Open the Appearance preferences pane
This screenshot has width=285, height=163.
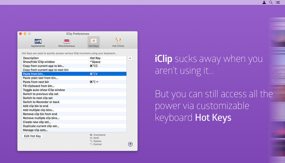38,42
